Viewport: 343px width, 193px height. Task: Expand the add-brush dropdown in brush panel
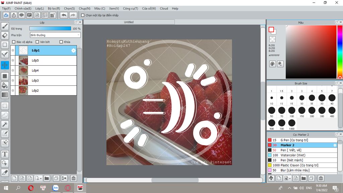(290, 179)
